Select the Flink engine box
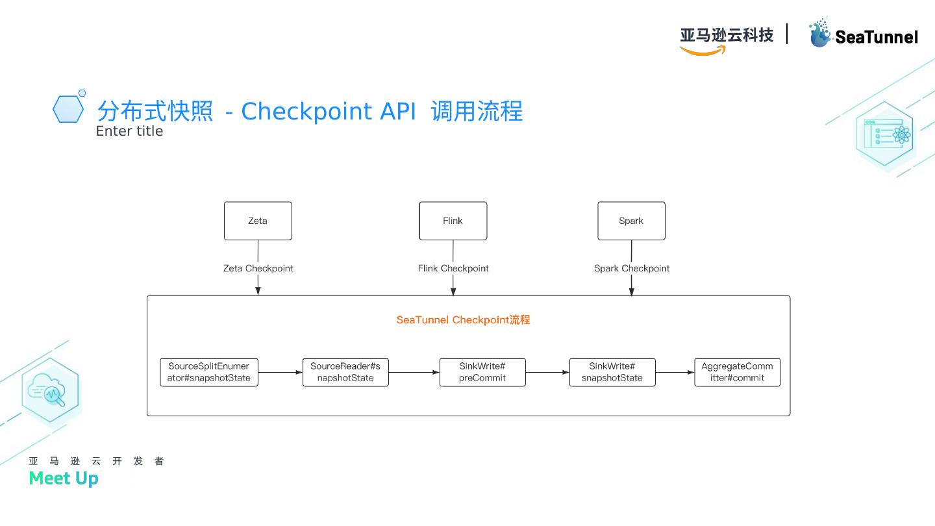 [x=453, y=221]
